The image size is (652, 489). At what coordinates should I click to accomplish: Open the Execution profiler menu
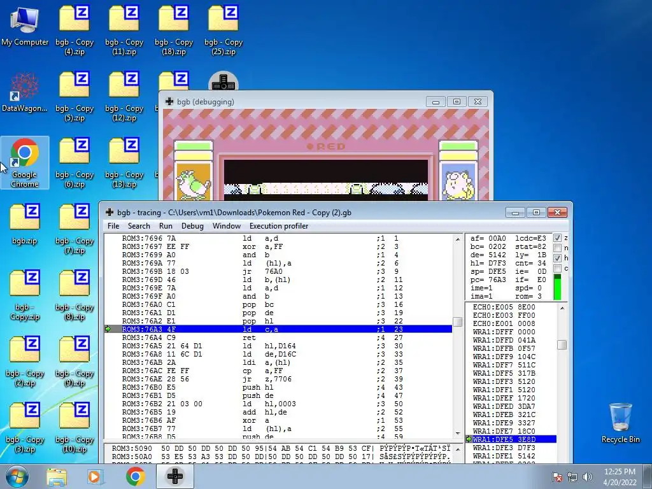tap(279, 226)
